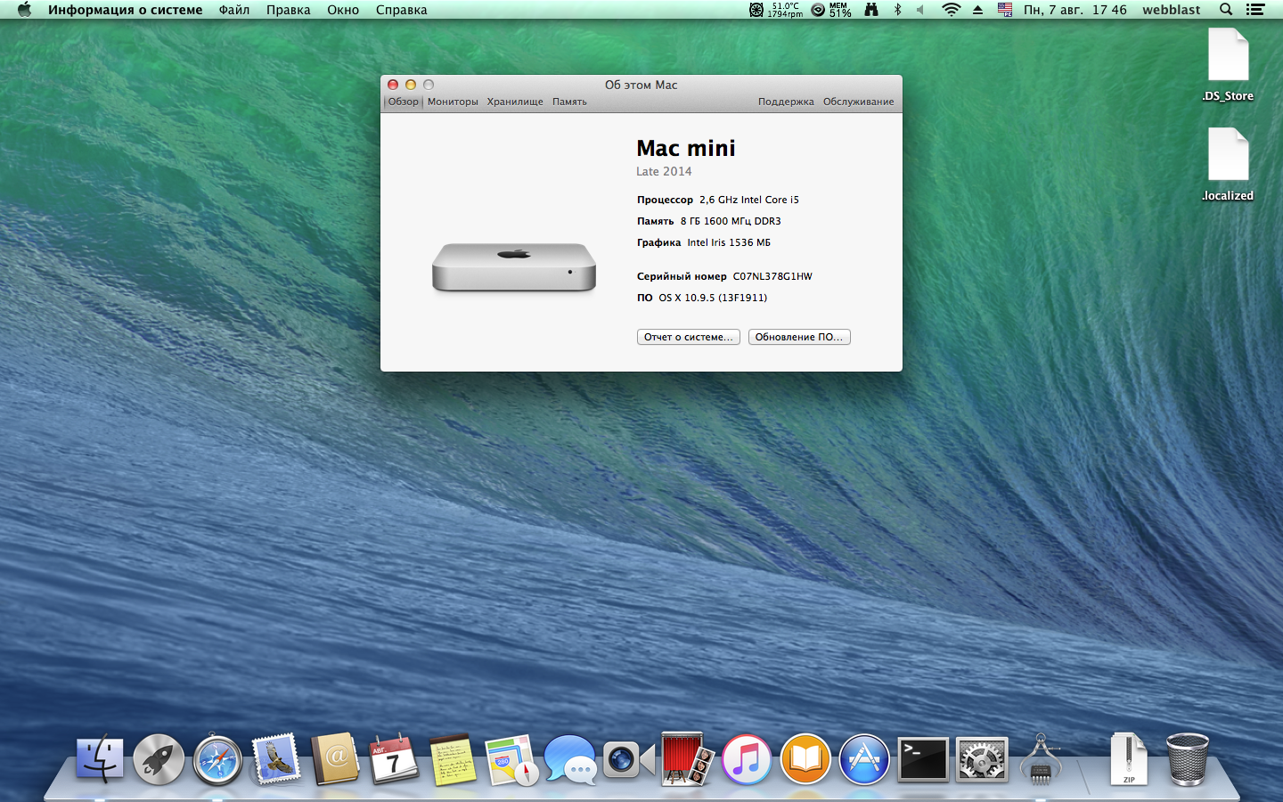The width and height of the screenshot is (1283, 802).
Task: Open System Preferences gear in dock
Action: pyautogui.click(x=982, y=759)
